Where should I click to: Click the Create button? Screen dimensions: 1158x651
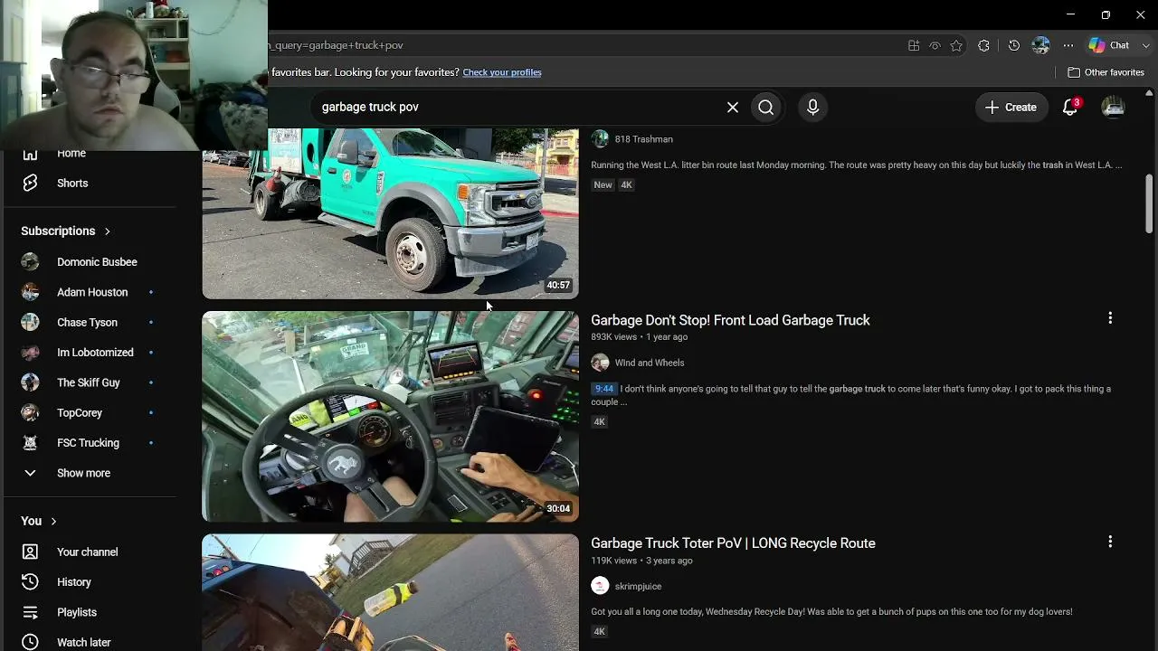coord(1011,107)
